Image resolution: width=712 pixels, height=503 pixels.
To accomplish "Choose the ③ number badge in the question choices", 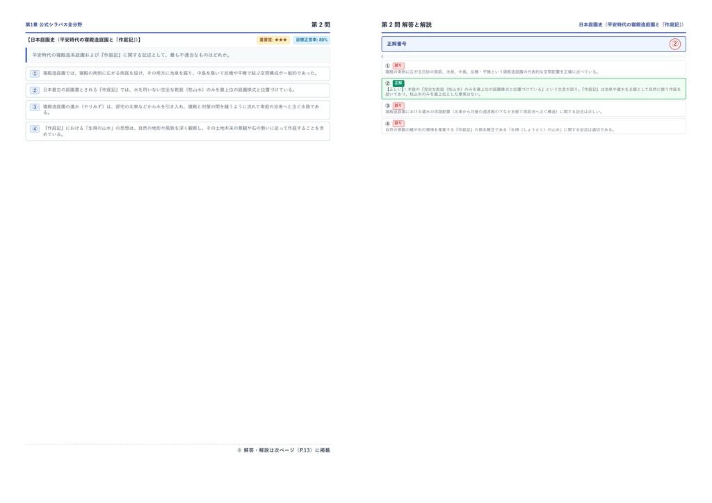I will tap(35, 108).
